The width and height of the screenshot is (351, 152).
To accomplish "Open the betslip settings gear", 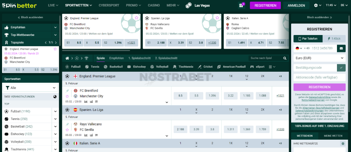I will (x=343, y=143).
